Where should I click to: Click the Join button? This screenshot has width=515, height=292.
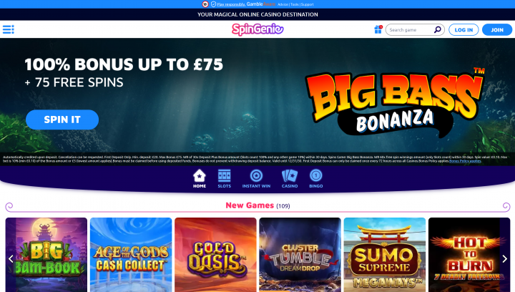point(497,29)
